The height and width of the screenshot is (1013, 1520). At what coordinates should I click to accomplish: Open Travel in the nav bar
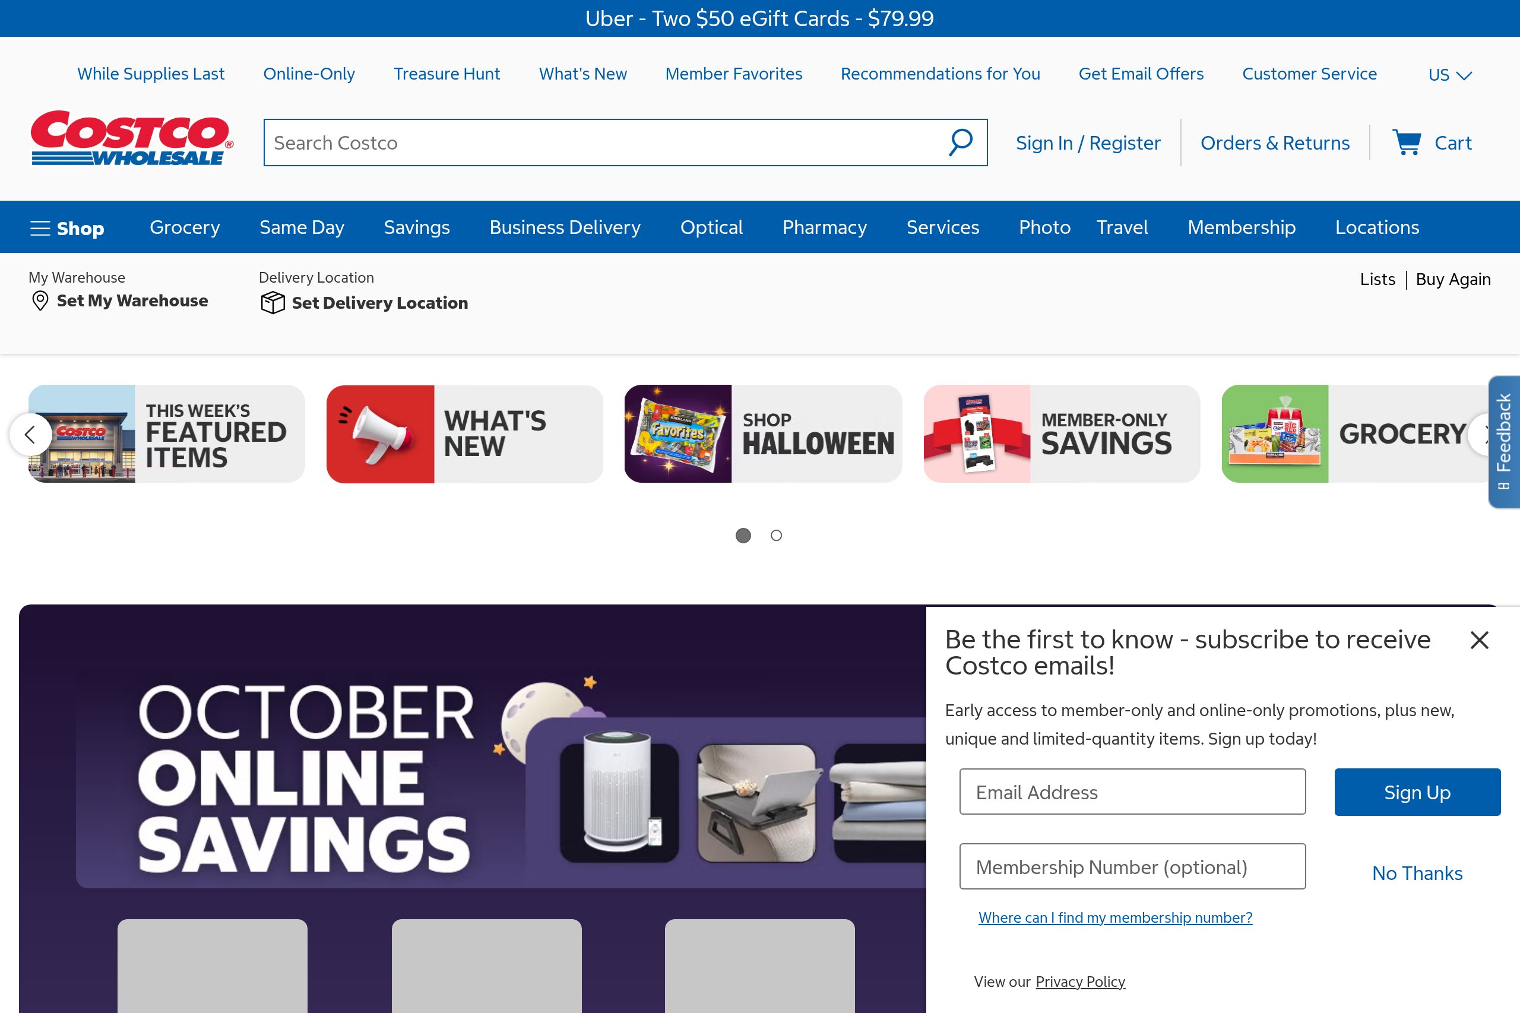[x=1122, y=227]
